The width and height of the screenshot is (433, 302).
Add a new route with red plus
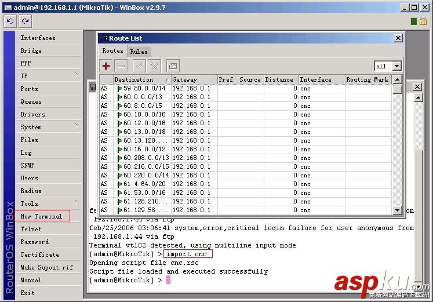pos(105,66)
